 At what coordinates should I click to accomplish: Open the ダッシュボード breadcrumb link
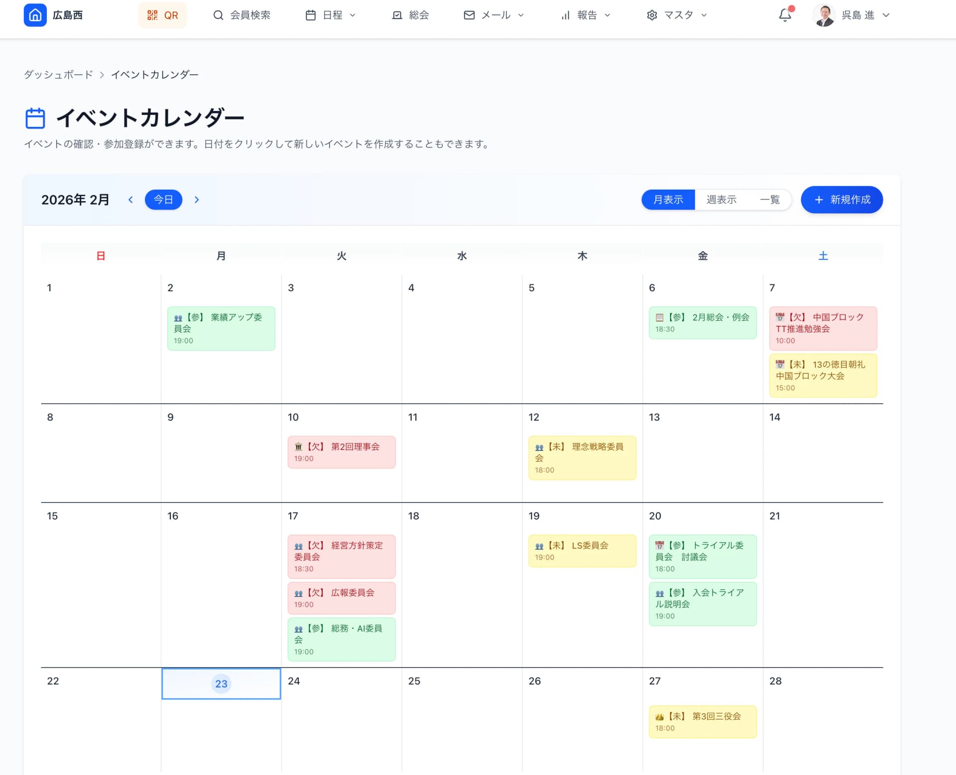coord(58,74)
